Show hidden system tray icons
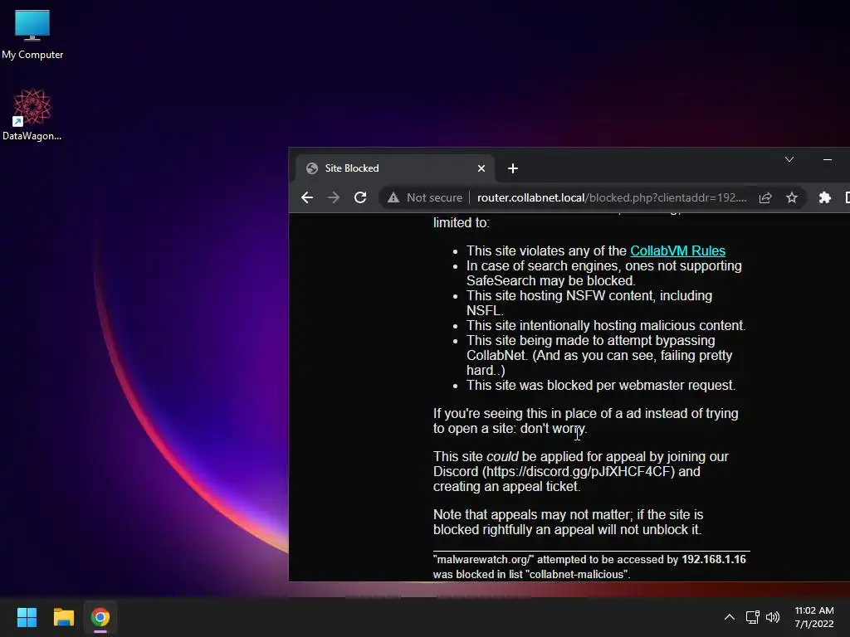Image resolution: width=850 pixels, height=637 pixels. tap(730, 617)
